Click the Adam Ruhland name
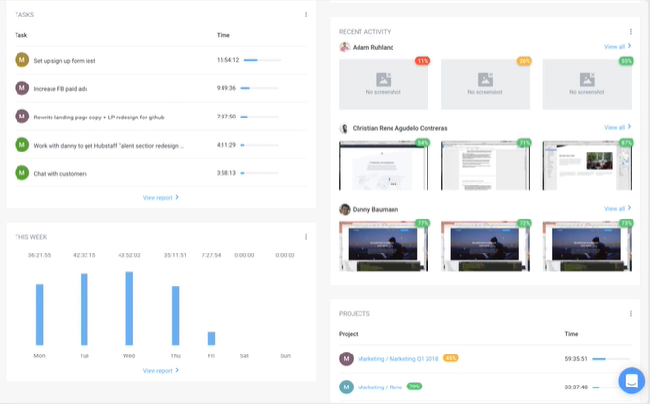This screenshot has width=650, height=404. [x=373, y=47]
